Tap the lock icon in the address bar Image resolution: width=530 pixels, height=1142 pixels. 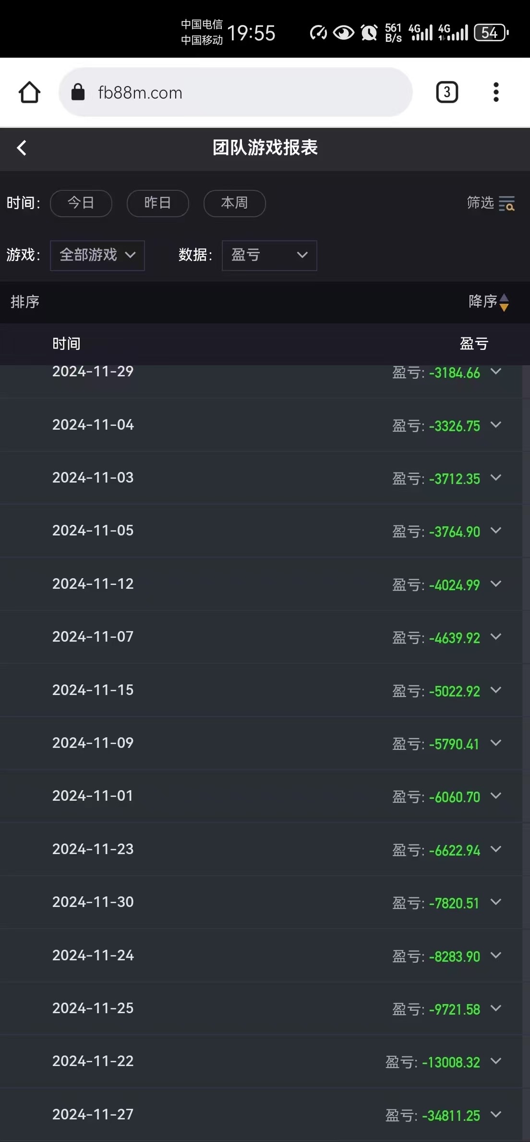coord(78,92)
